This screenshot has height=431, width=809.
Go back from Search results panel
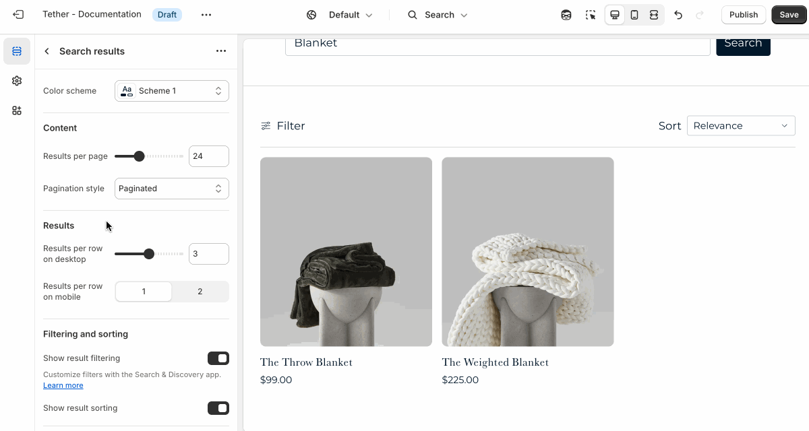[47, 51]
